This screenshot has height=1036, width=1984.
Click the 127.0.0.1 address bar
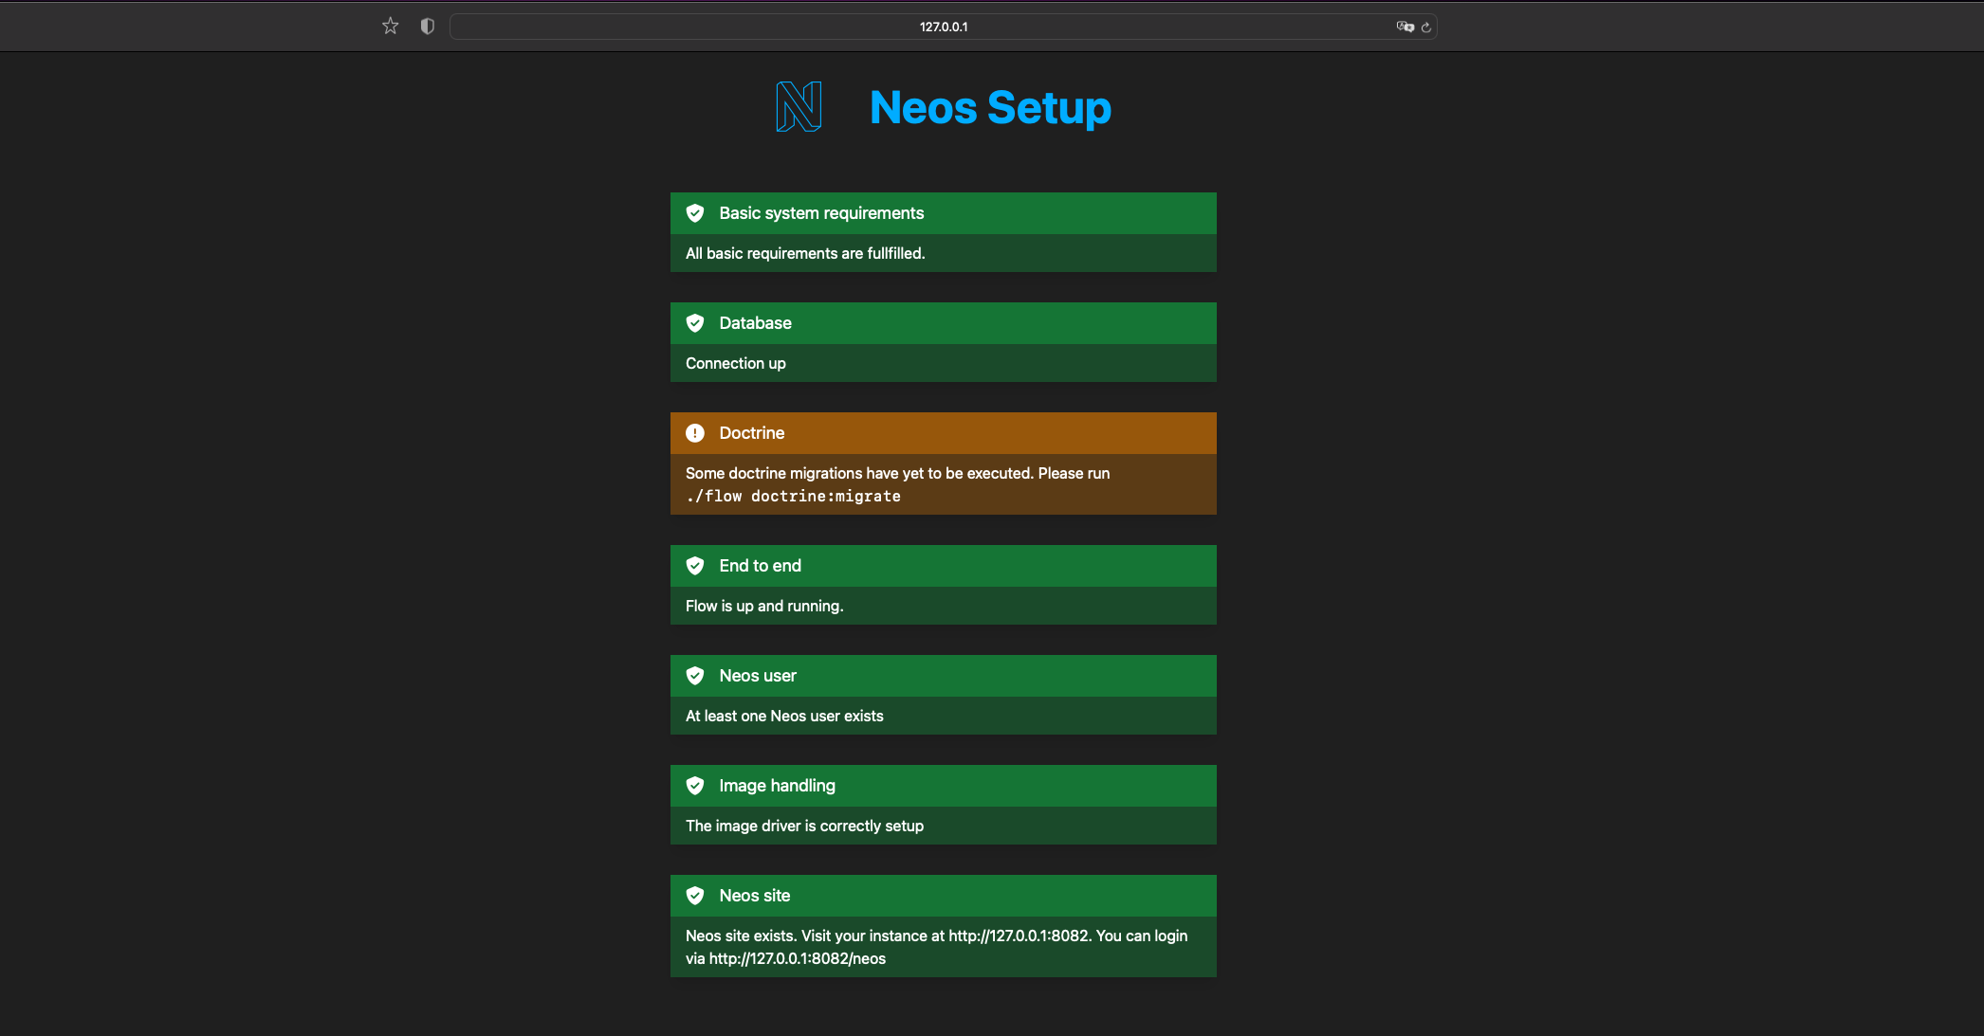(943, 27)
